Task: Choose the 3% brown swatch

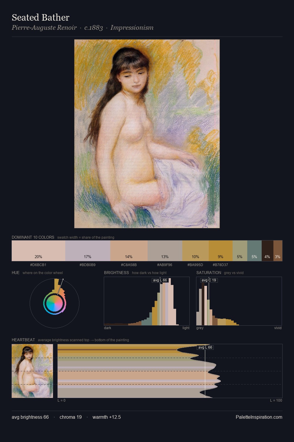Action: click(x=278, y=251)
